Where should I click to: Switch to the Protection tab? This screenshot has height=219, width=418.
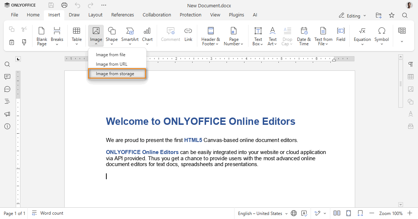tap(190, 15)
